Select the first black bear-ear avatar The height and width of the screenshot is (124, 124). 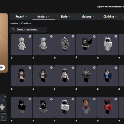(x=22, y=107)
